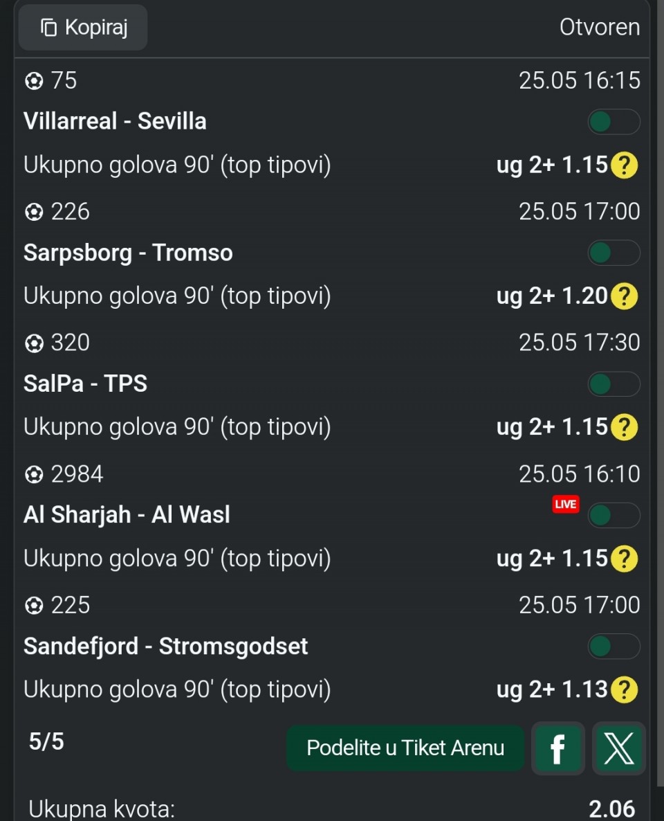664x821 pixels.
Task: Click the LIVE badge on Al Sharjah match
Action: (566, 504)
